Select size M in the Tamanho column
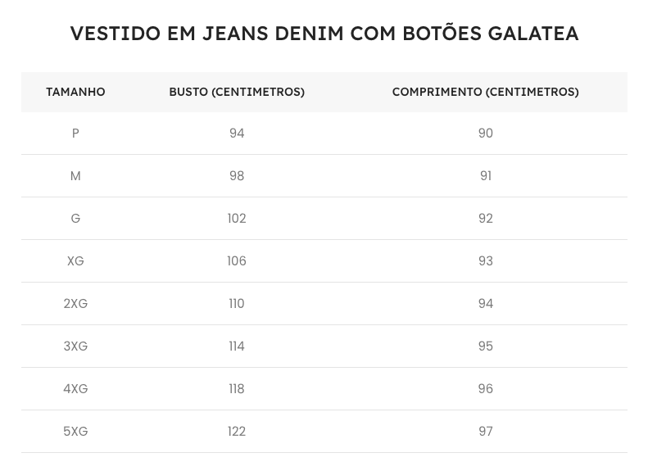 coord(75,176)
